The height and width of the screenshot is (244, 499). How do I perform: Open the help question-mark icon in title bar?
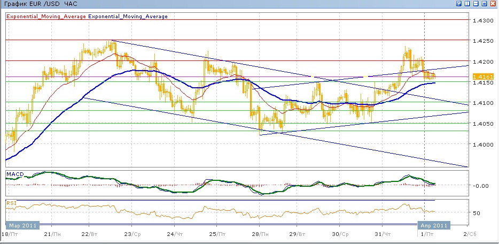coord(458,4)
